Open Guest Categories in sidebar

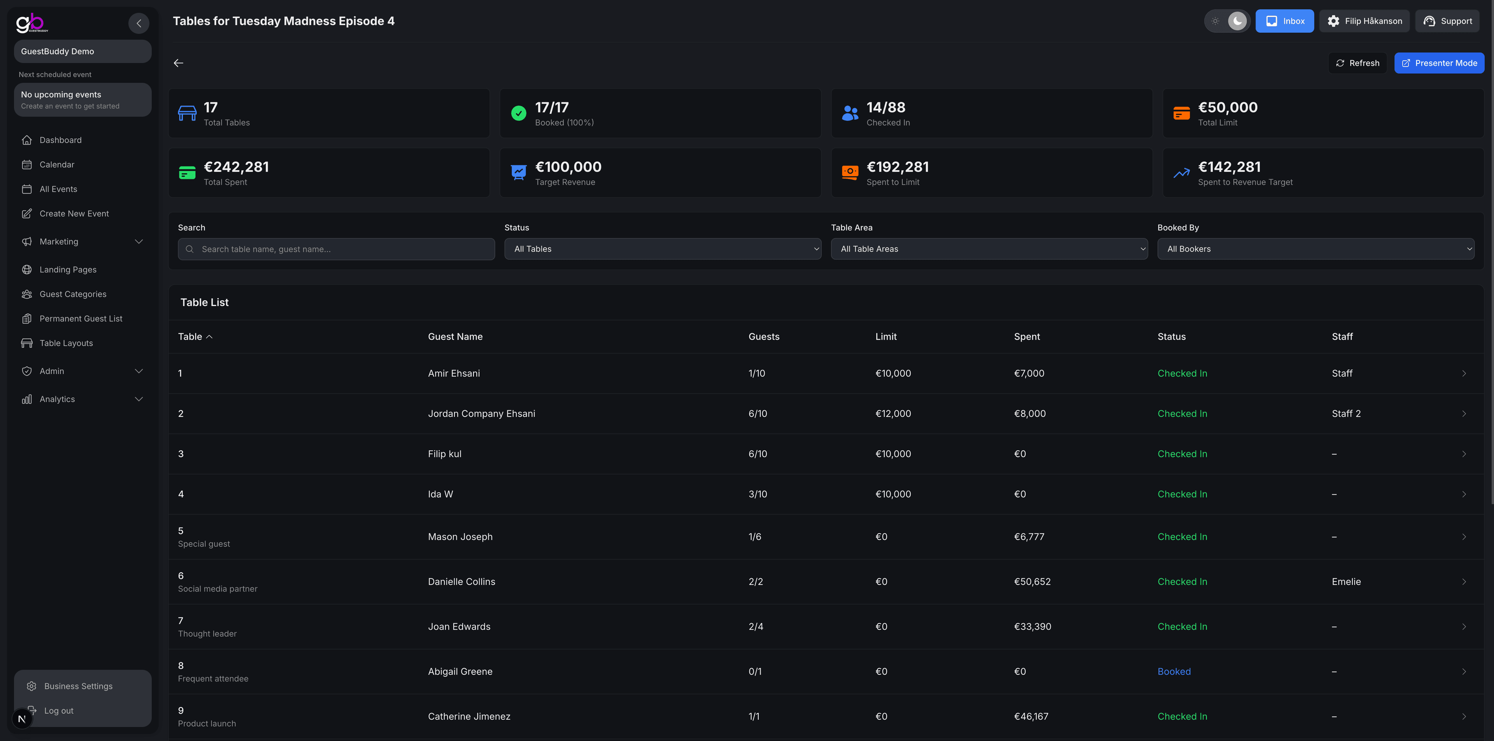pos(72,294)
